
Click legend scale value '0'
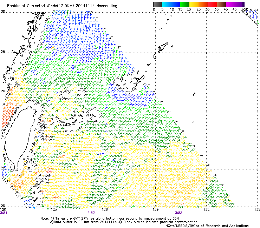click(x=154, y=9)
